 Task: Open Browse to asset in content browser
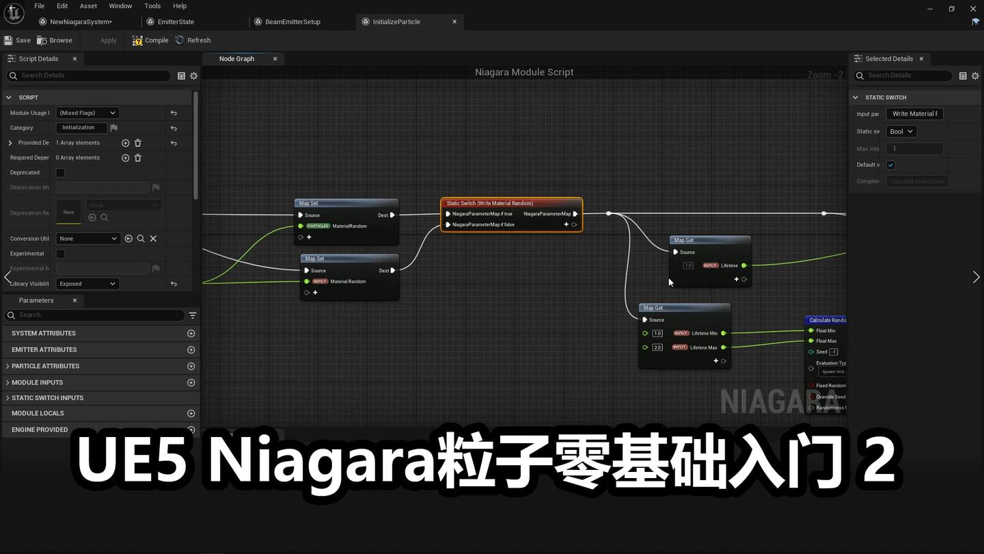[x=55, y=40]
